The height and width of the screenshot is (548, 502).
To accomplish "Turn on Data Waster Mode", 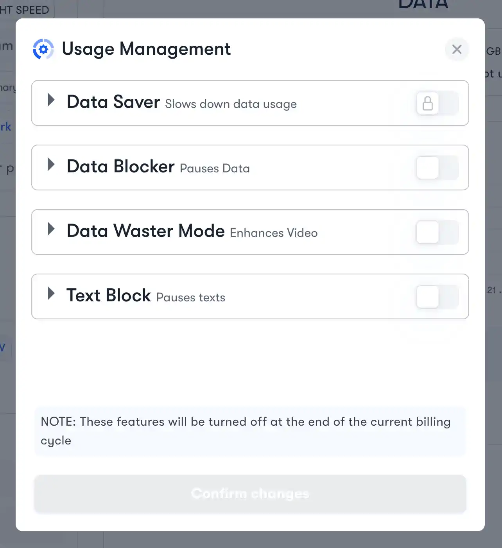I will click(437, 232).
